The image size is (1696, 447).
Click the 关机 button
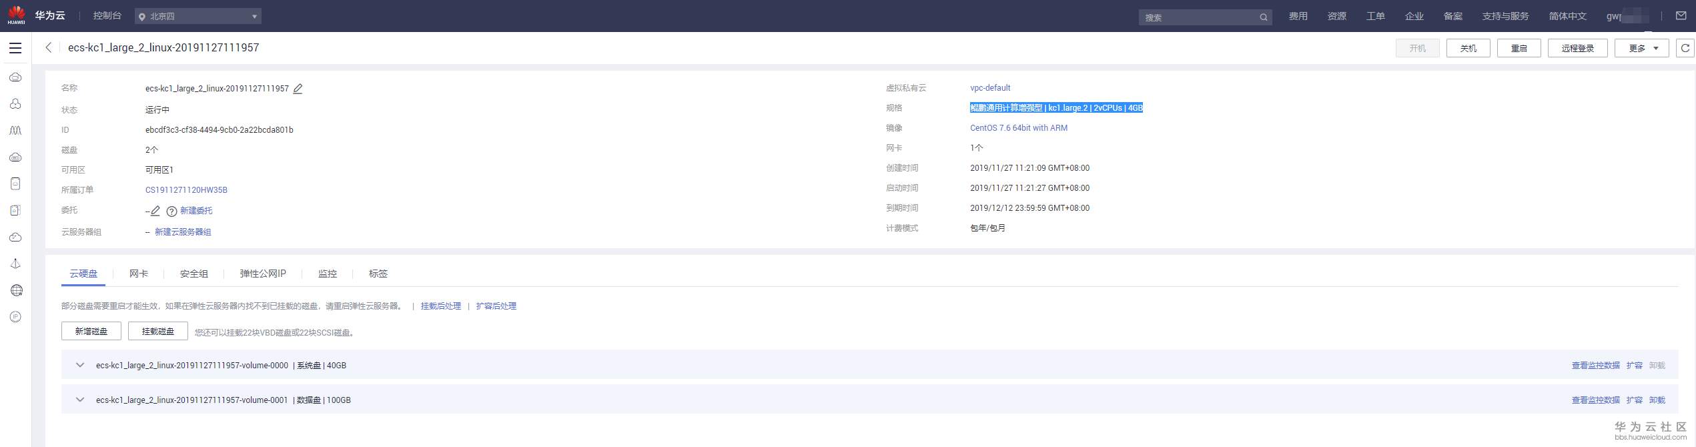pos(1468,48)
